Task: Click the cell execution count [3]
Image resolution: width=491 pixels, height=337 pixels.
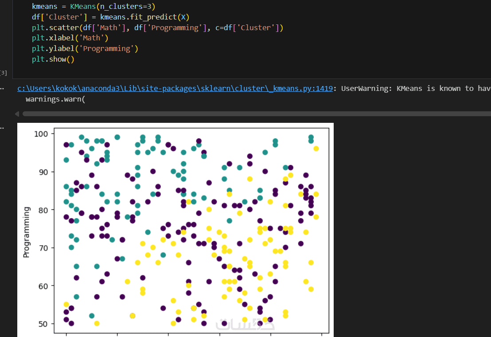Action: [x=4, y=72]
